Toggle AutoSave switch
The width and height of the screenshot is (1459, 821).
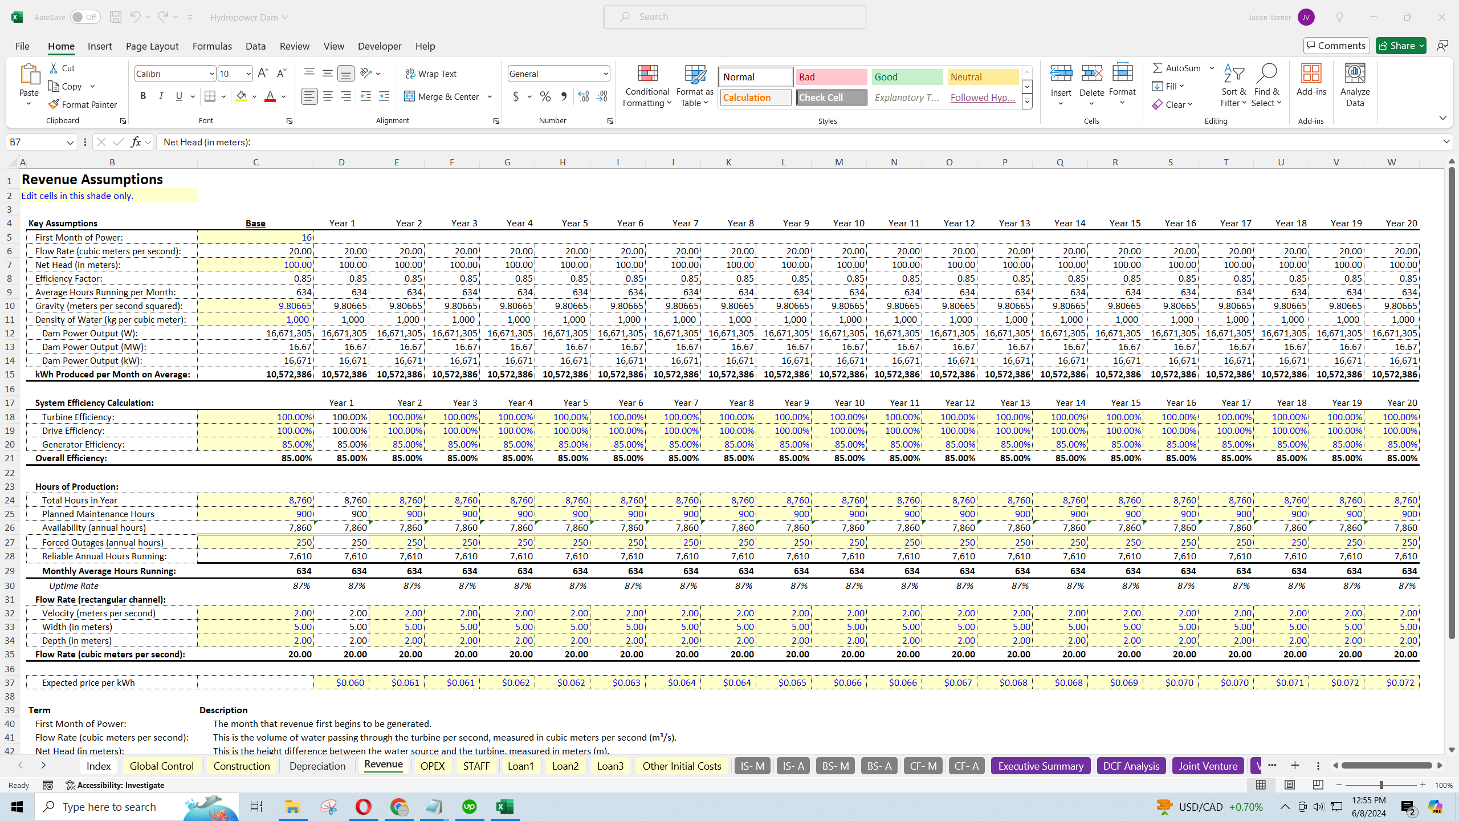[x=85, y=17]
